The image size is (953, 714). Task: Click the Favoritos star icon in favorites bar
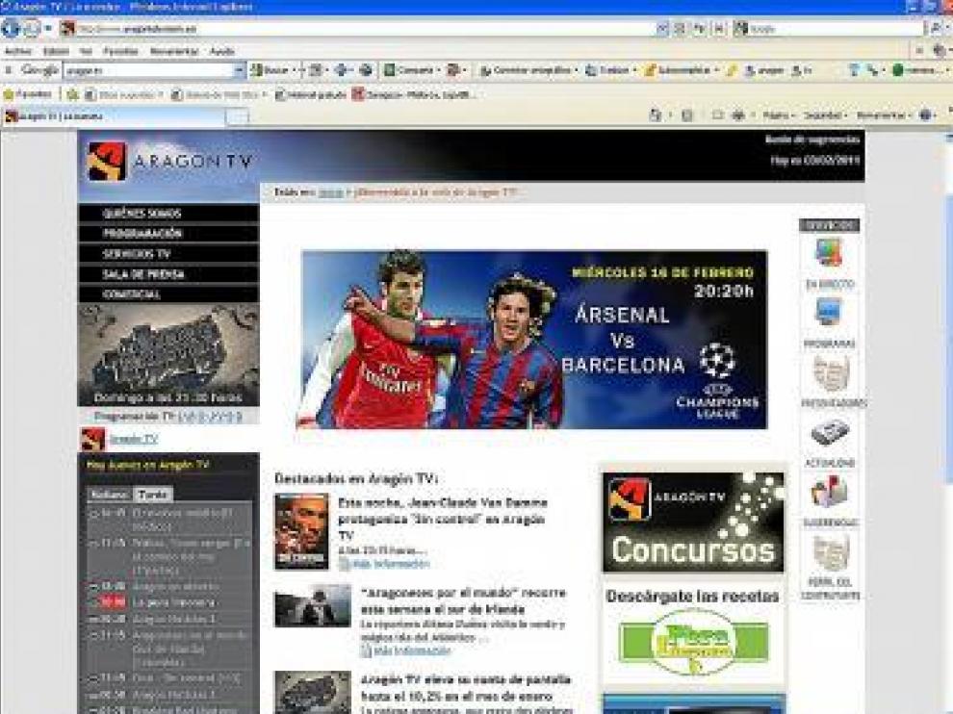coord(9,95)
